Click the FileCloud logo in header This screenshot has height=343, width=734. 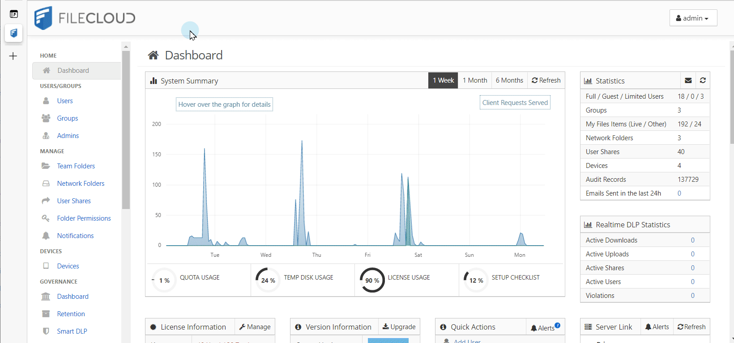tap(85, 18)
